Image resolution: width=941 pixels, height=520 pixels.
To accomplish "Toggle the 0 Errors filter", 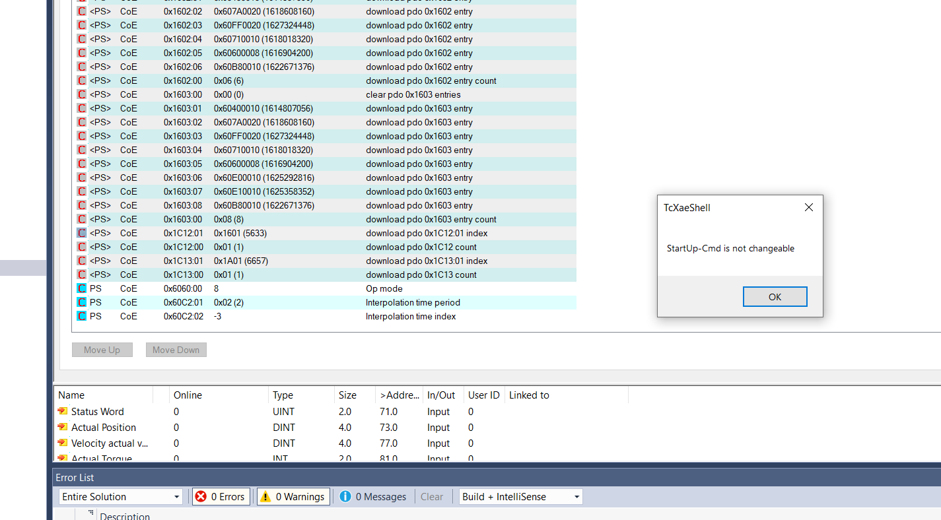I will pos(221,497).
